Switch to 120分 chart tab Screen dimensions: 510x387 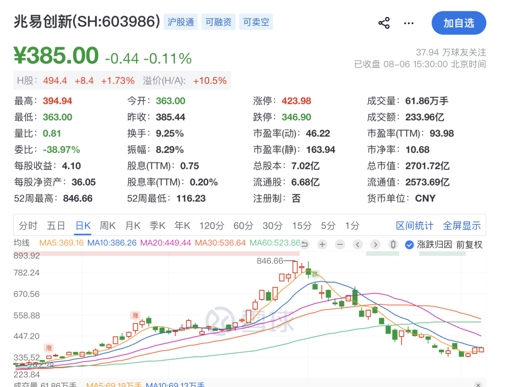(212, 226)
